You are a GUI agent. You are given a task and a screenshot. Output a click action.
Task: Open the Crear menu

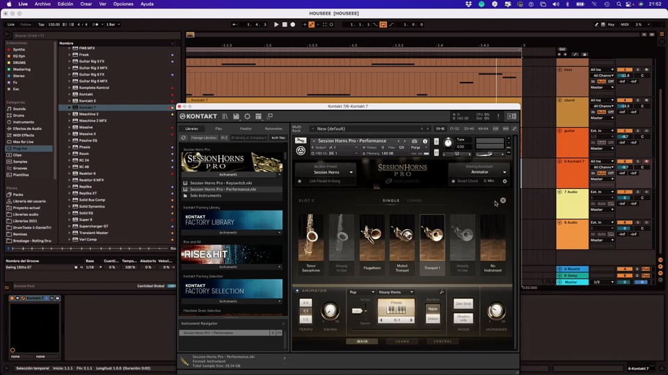click(x=86, y=4)
